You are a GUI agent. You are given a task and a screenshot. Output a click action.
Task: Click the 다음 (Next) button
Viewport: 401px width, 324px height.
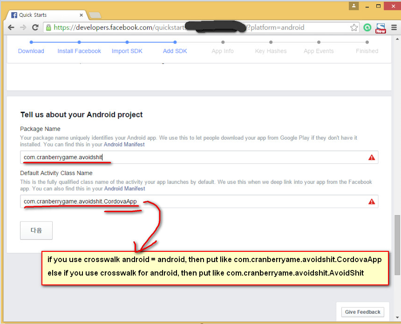tap(36, 230)
